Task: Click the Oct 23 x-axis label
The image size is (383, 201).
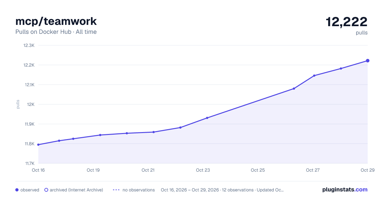Action: 203,170
